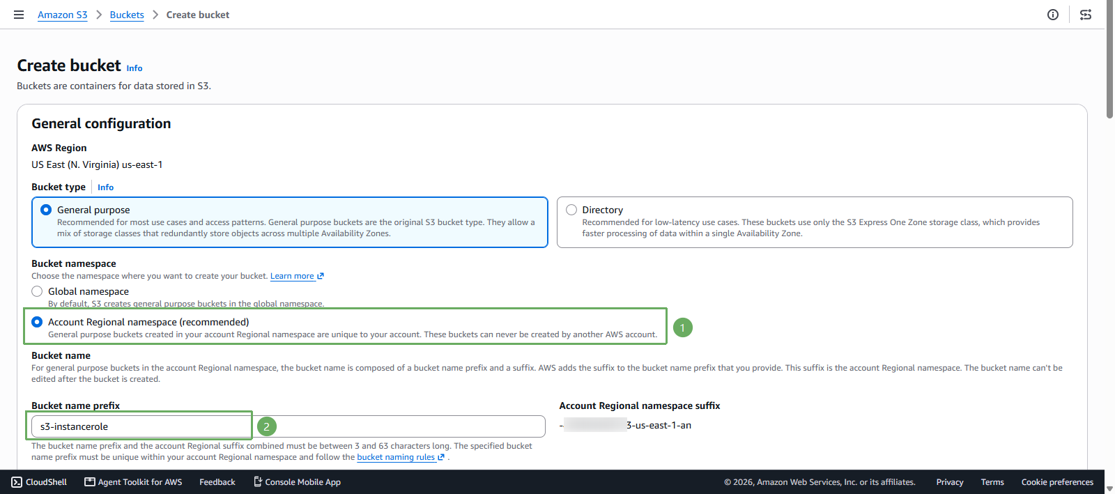Click the vertical page scrollbar
The image size is (1115, 494).
pos(1109,59)
